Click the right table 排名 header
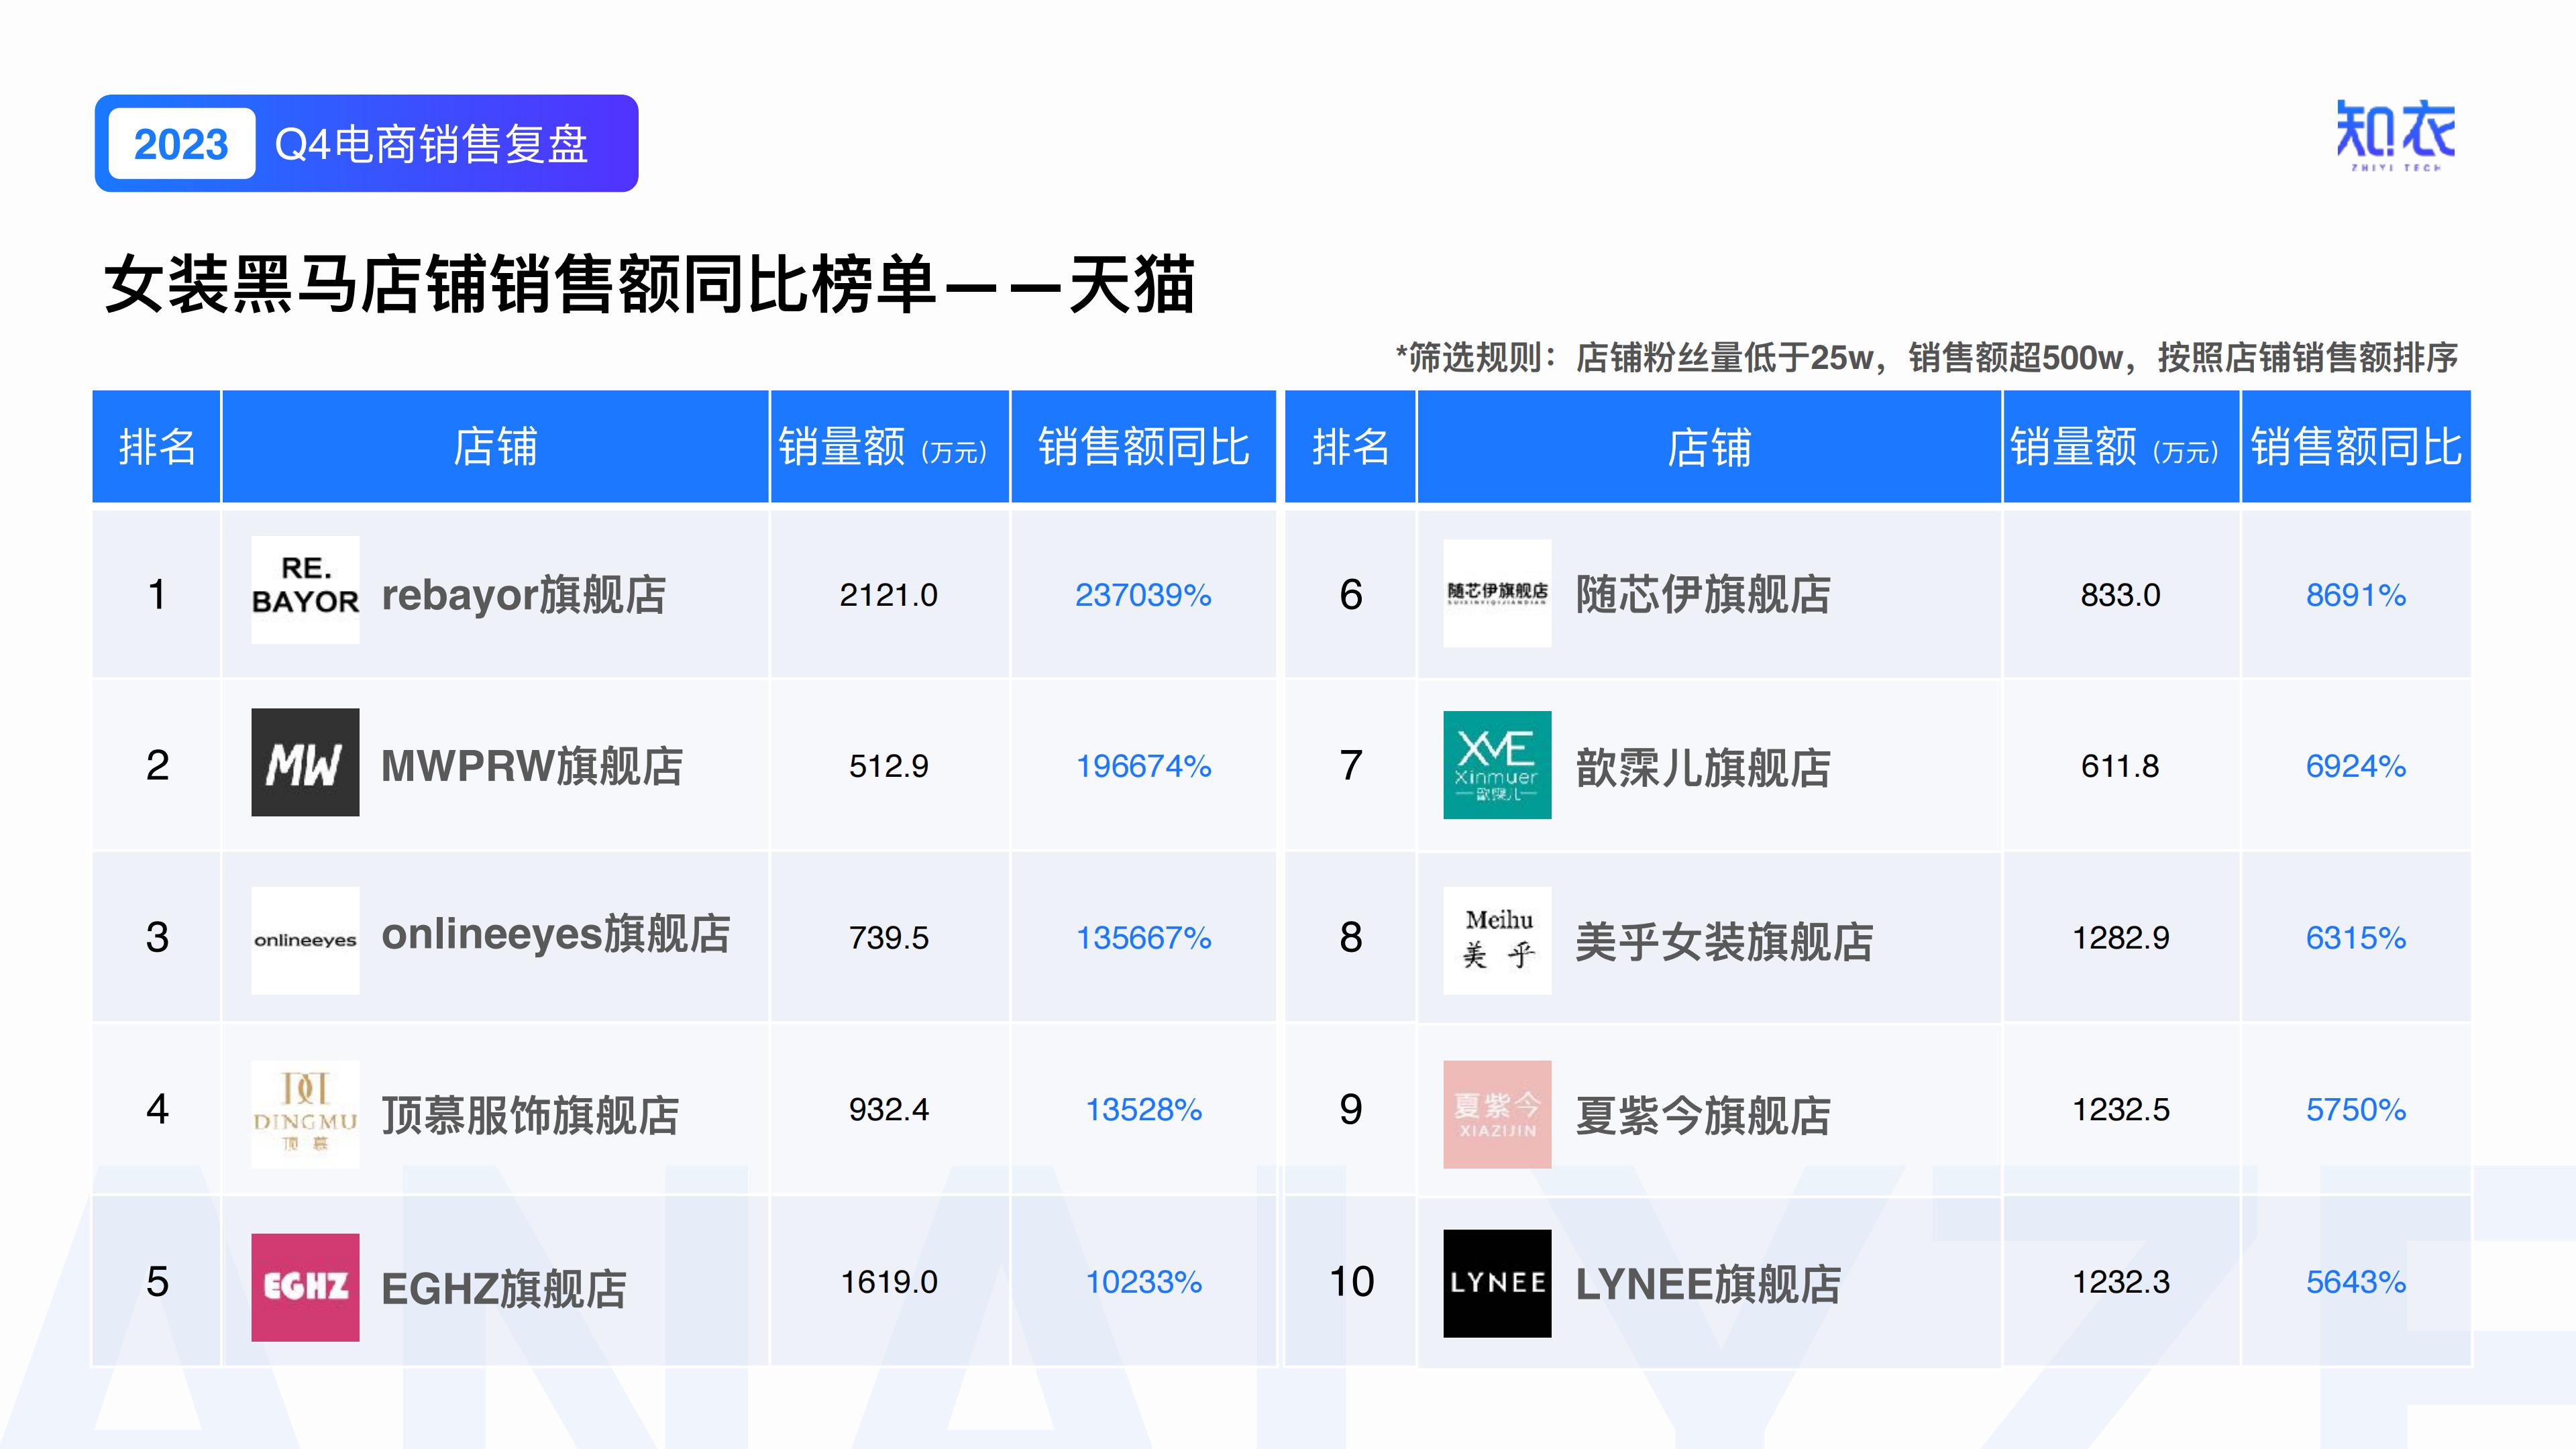This screenshot has height=1449, width=2576. click(x=1350, y=446)
